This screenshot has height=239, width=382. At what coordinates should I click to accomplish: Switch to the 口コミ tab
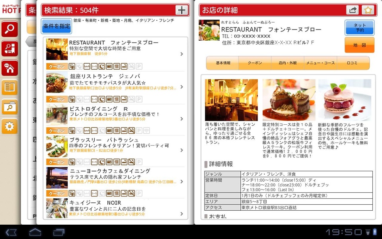353,63
